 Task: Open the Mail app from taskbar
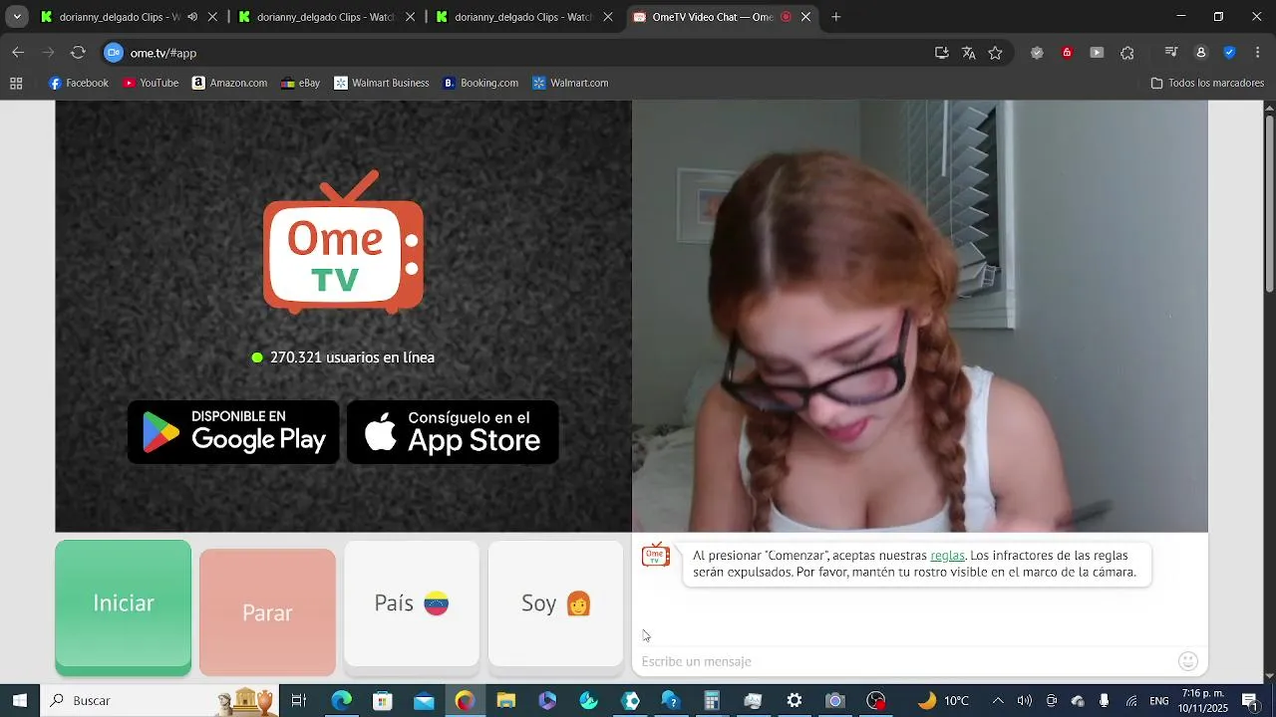click(x=424, y=700)
